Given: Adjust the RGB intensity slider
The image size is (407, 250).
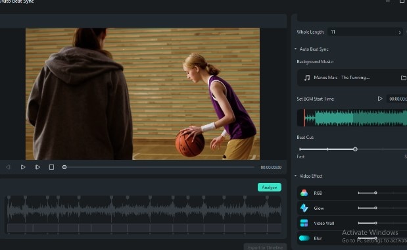Looking at the screenshot, I should (x=375, y=193).
